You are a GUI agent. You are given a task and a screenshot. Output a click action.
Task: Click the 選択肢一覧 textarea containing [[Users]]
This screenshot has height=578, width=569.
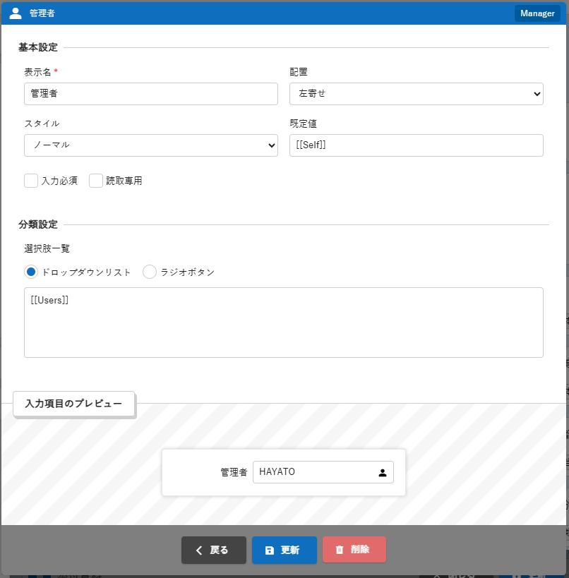point(284,323)
